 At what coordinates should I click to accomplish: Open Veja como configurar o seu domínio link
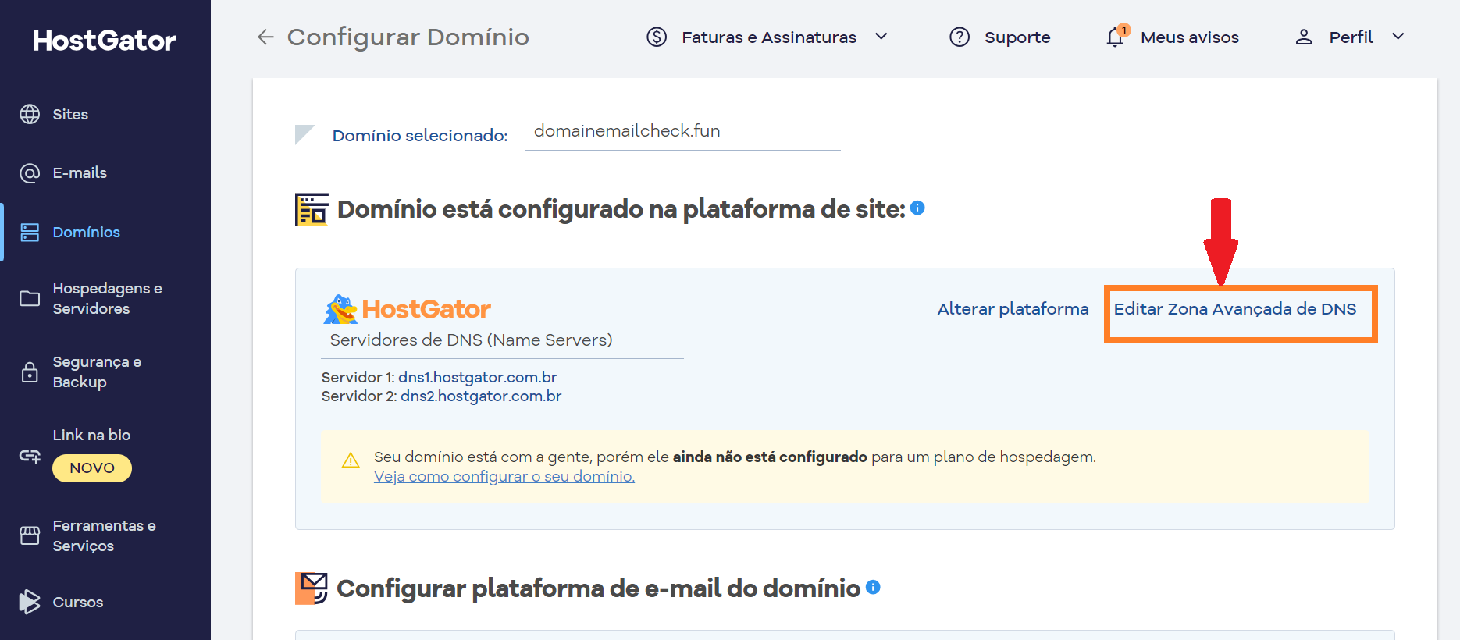click(x=504, y=476)
